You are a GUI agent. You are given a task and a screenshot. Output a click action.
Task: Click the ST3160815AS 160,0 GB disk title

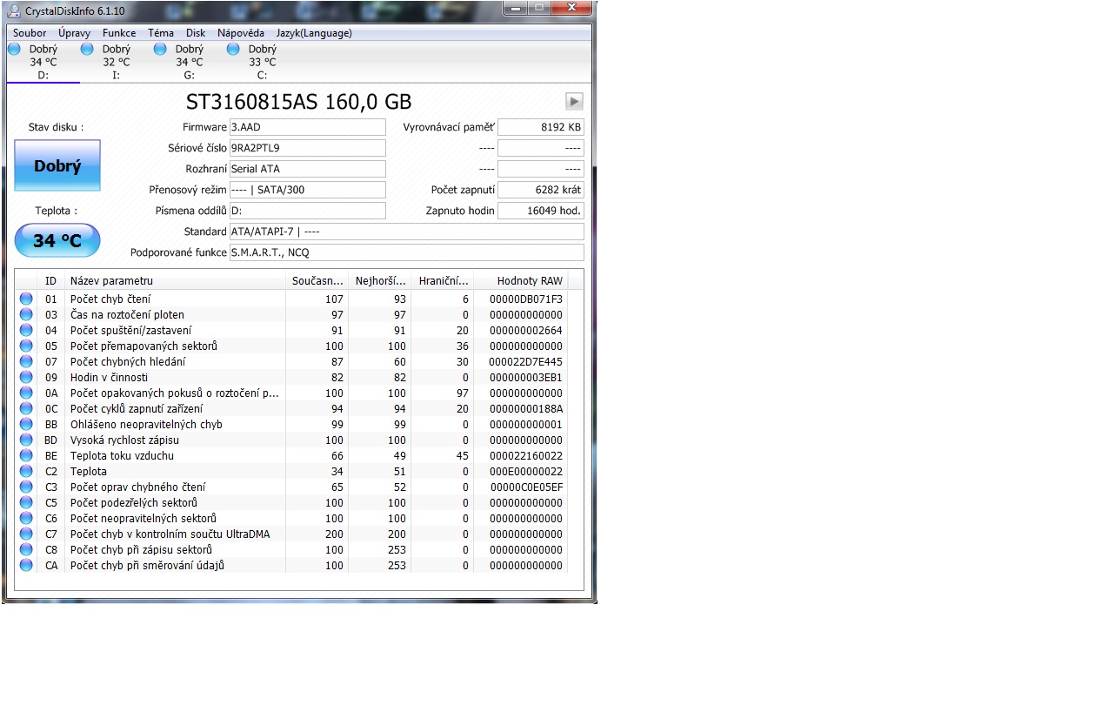coord(298,102)
